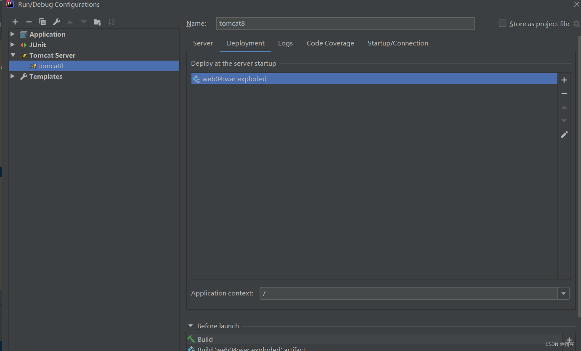
Task: Move configuration up arrow in toolbar
Action: [x=70, y=22]
